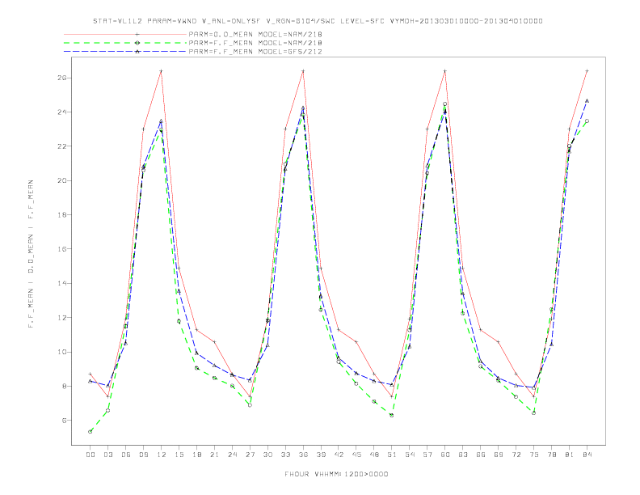640x495 pixels.
Task: Click the green circle data point at hour 00
Action: (x=91, y=432)
